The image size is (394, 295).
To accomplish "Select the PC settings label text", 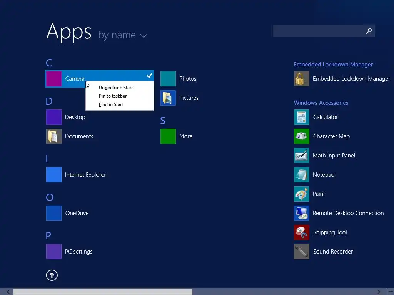I will [78, 252].
